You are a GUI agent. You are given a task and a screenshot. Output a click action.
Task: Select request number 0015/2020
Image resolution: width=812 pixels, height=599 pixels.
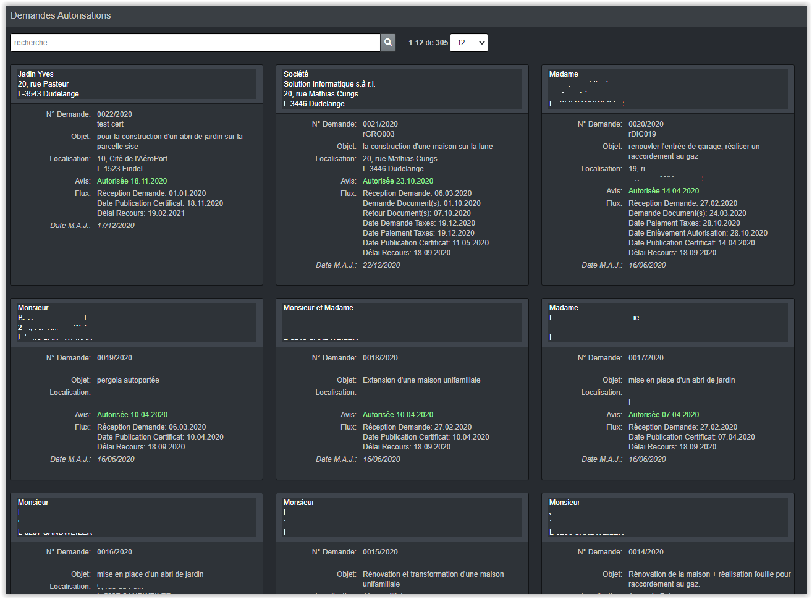380,552
